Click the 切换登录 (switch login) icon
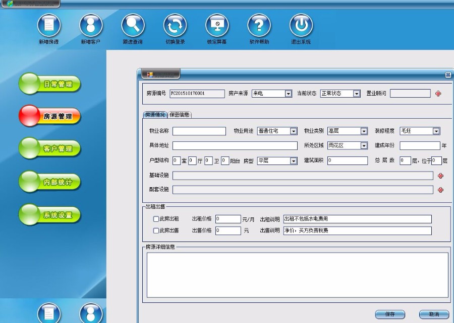Screen dimensions: 454x323 (175, 25)
